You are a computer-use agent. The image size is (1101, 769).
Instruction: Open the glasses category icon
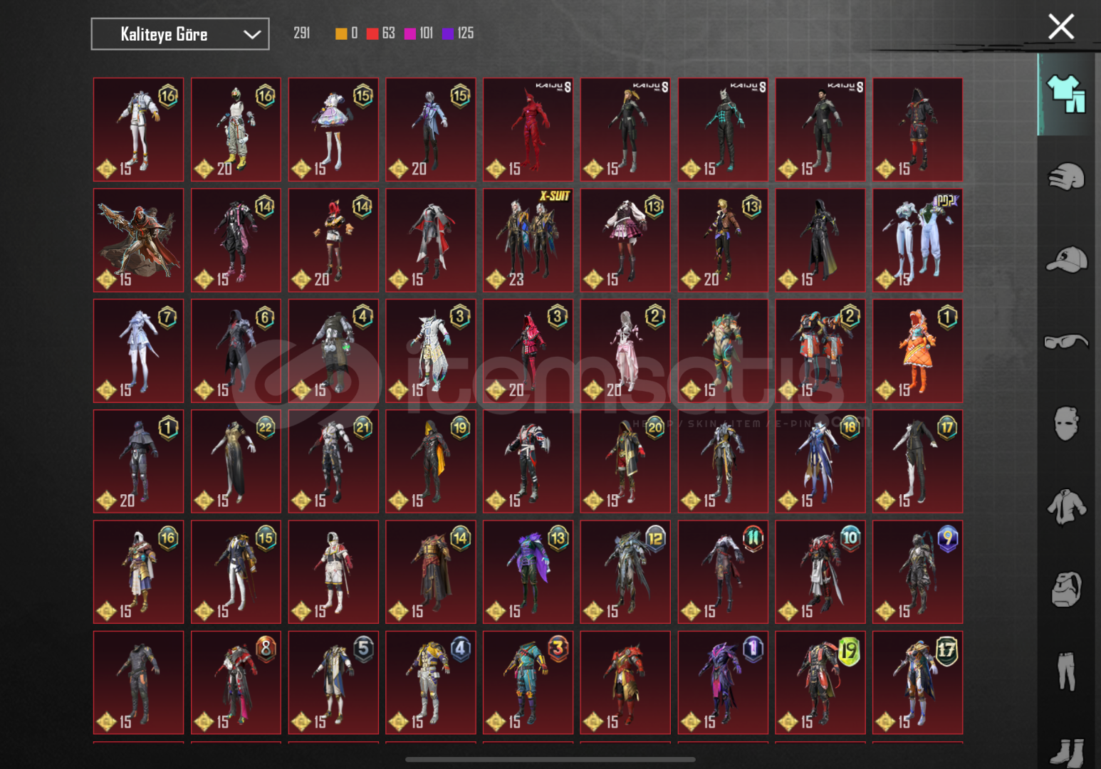tap(1066, 342)
